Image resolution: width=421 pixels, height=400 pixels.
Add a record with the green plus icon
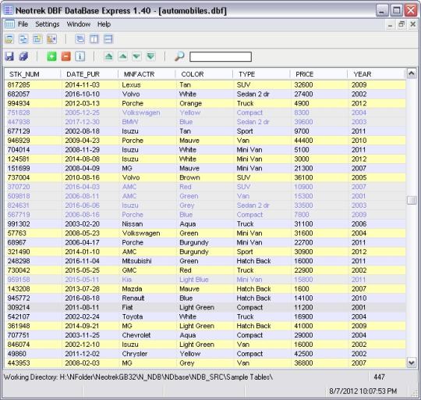coord(51,56)
